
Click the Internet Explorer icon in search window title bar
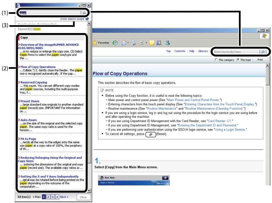click(18, 5)
